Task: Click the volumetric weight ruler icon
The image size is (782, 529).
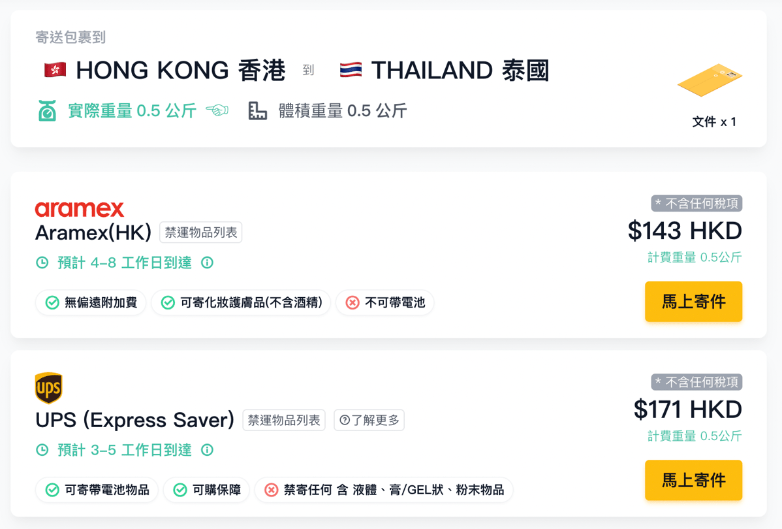Action: (x=258, y=111)
